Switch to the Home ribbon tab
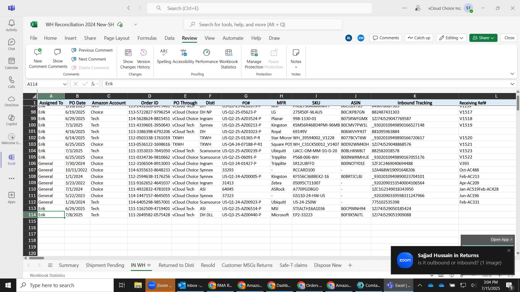The height and width of the screenshot is (292, 520). pos(50,38)
